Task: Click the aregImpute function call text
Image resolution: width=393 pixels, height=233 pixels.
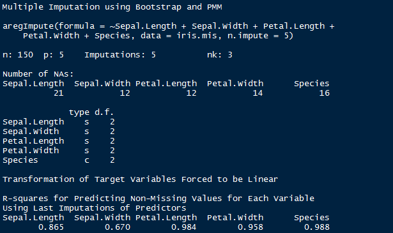Action: (x=169, y=31)
